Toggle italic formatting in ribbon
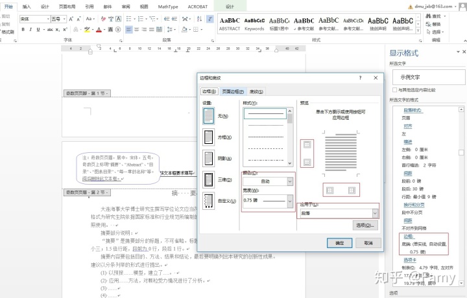This screenshot has height=298, width=467. tap(30, 29)
